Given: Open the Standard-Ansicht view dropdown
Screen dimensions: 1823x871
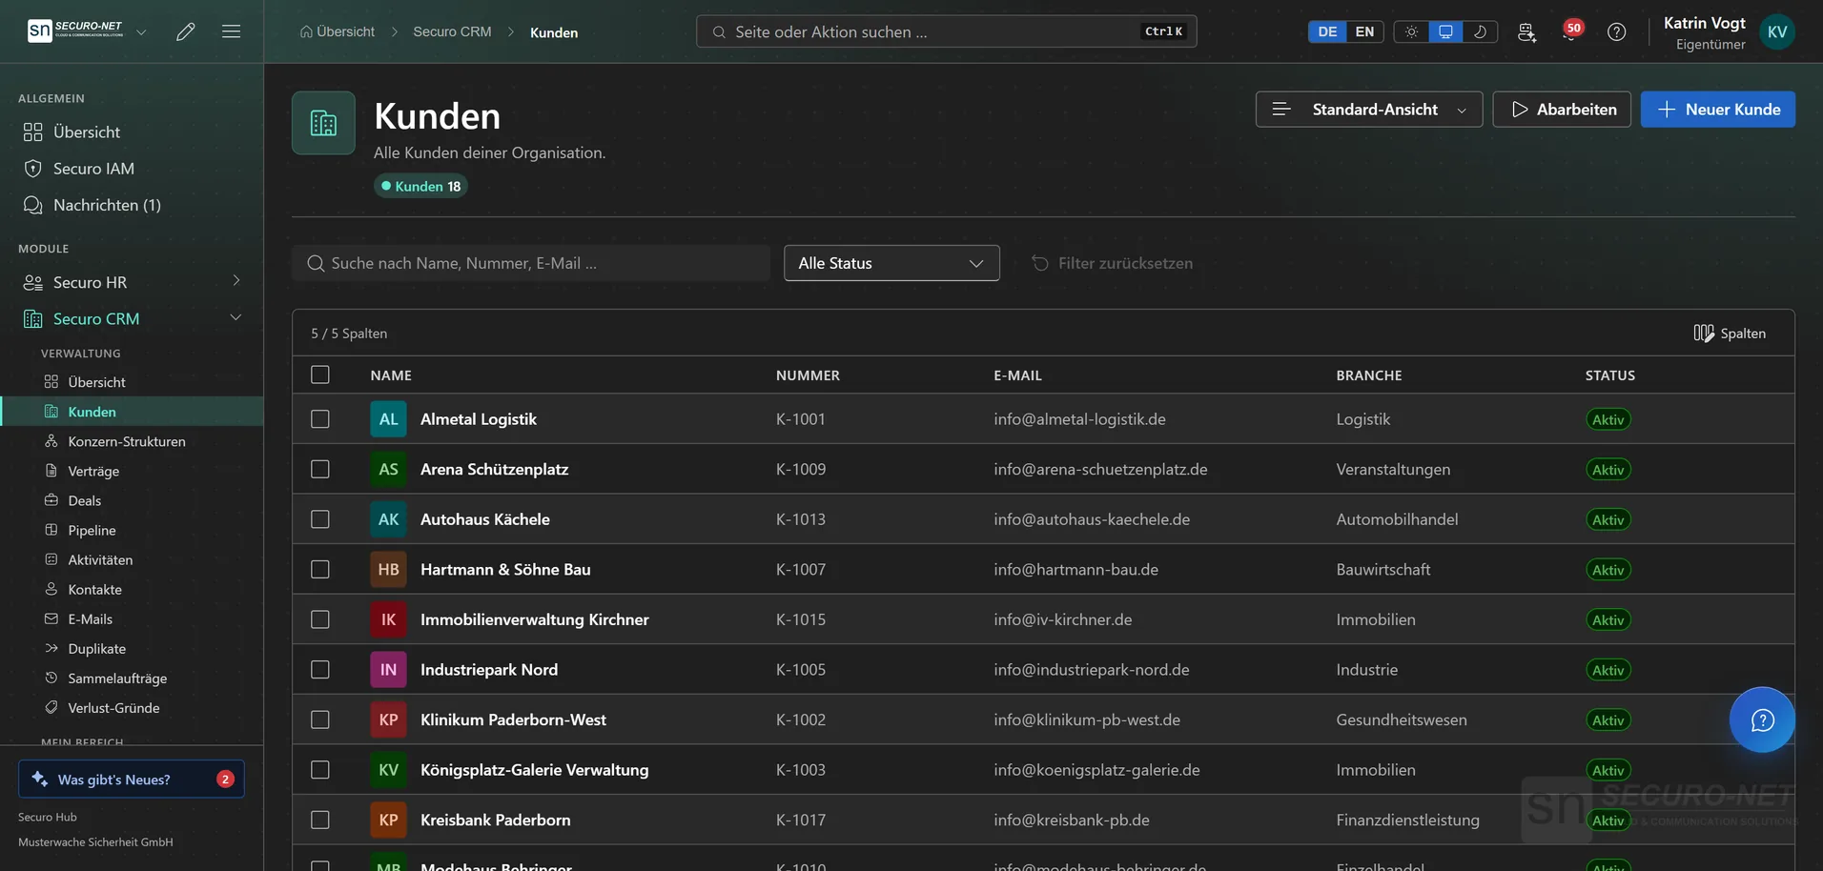Looking at the screenshot, I should pos(1368,110).
